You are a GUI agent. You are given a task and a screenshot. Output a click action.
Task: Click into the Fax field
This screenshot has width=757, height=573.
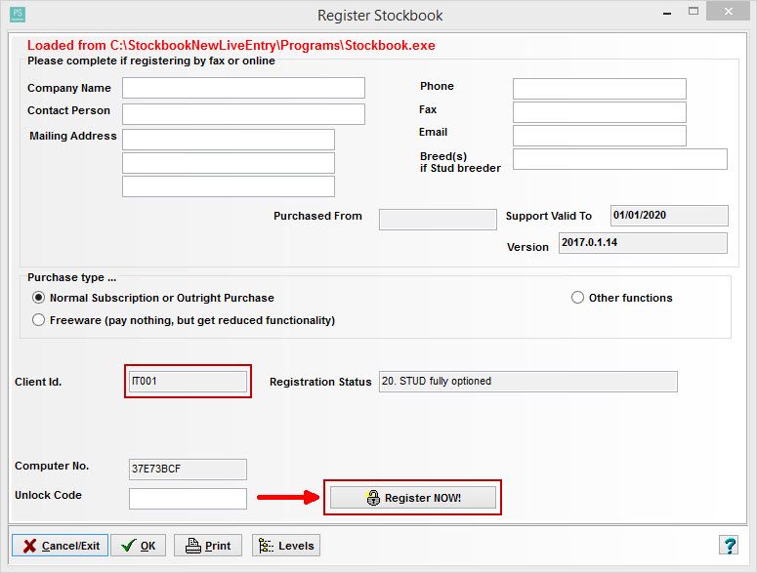tap(599, 112)
